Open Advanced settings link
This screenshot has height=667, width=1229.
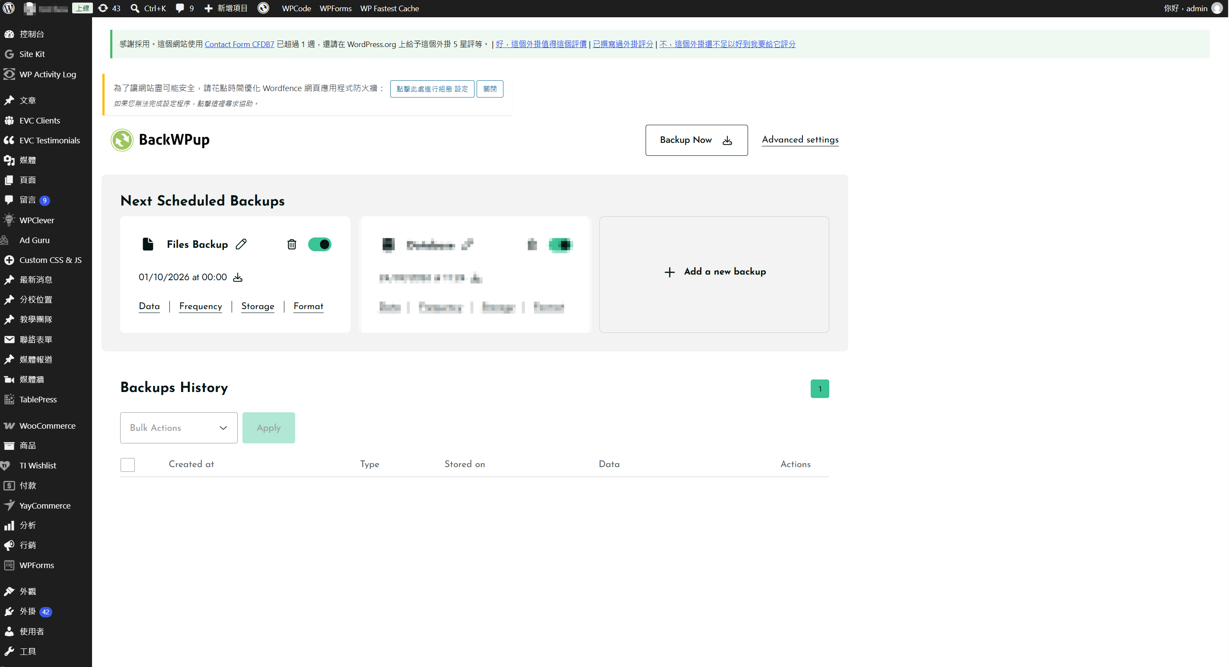click(800, 140)
